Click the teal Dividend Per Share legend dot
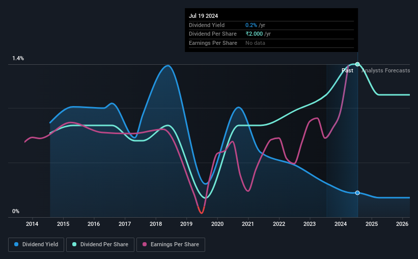Image resolution: width=418 pixels, height=259 pixels. [74, 244]
